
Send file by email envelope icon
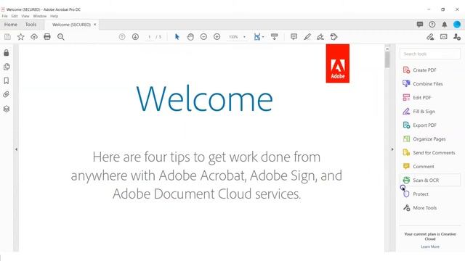pyautogui.click(x=444, y=37)
